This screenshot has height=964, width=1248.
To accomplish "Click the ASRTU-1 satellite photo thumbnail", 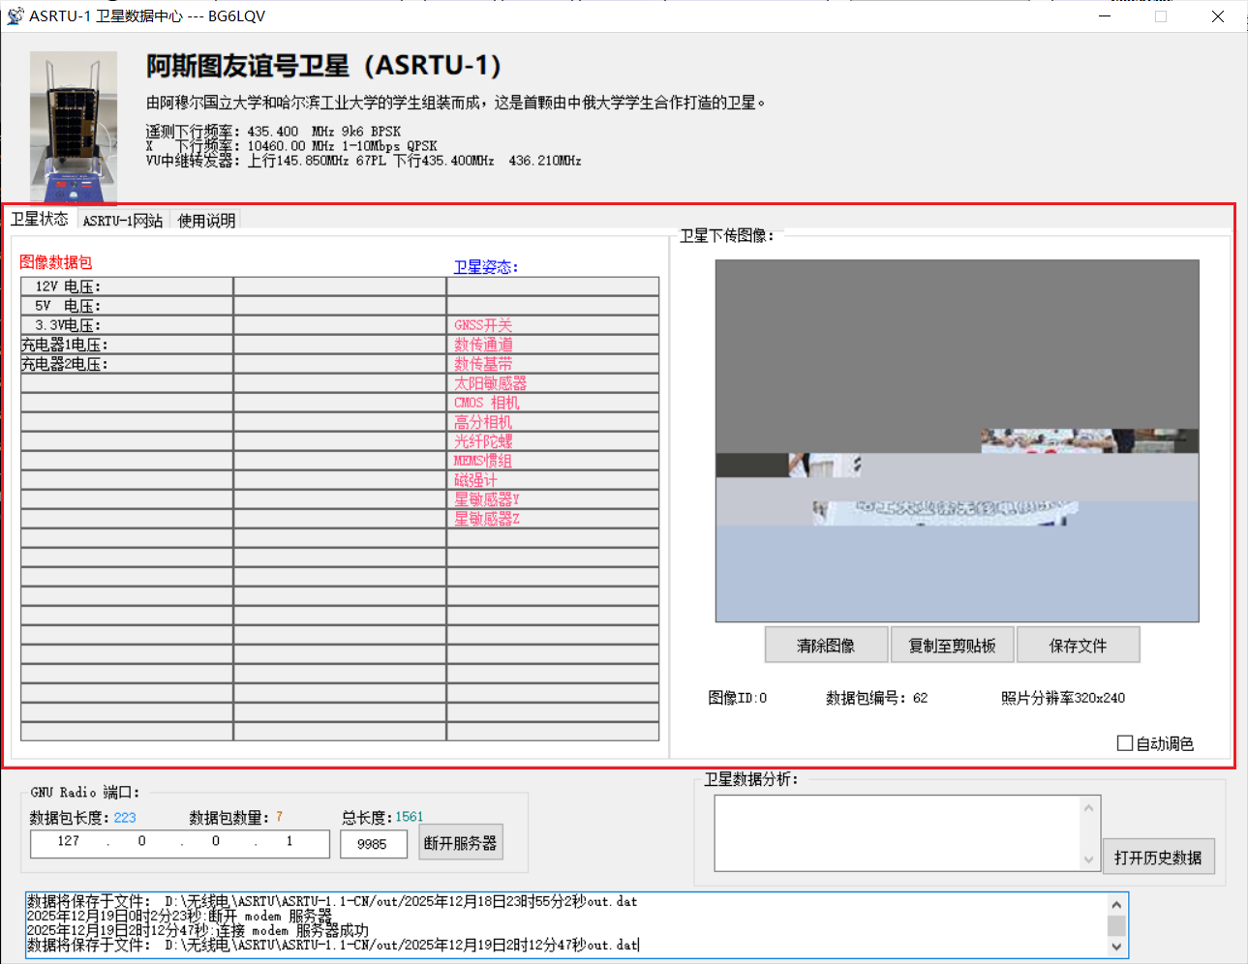I will coord(73,127).
